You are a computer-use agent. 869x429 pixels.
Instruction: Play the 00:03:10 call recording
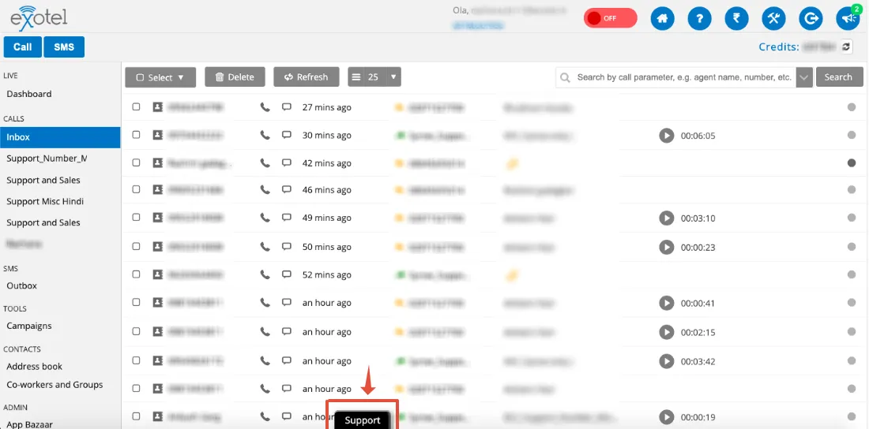[x=666, y=218]
